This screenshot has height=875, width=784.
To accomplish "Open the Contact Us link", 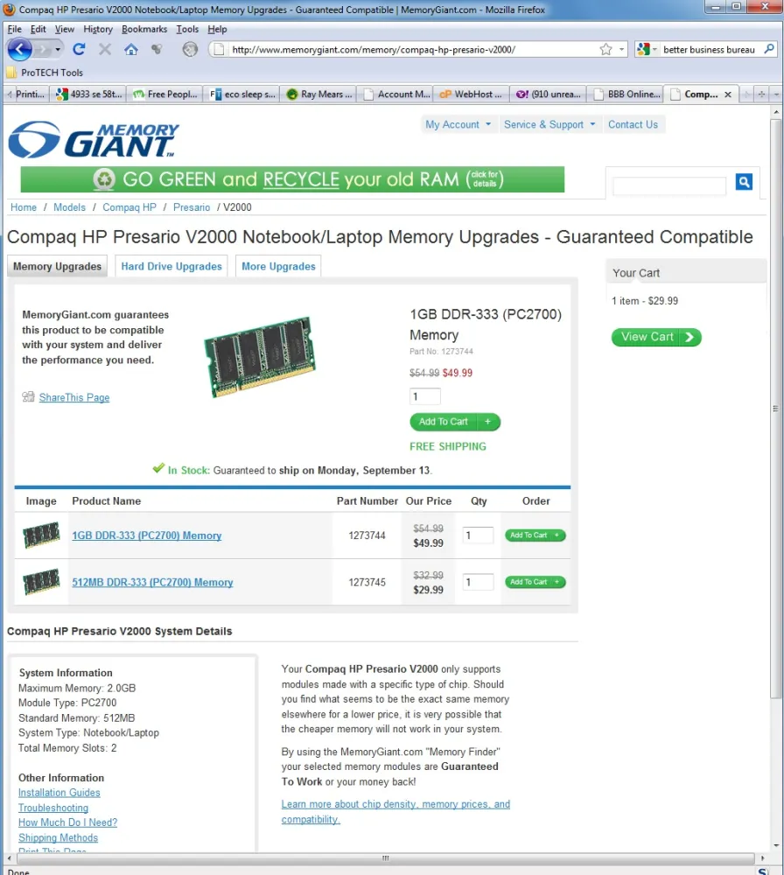I will 633,124.
